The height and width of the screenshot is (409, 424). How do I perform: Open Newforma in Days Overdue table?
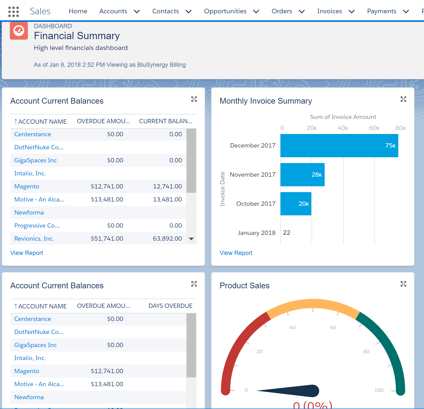pos(29,397)
